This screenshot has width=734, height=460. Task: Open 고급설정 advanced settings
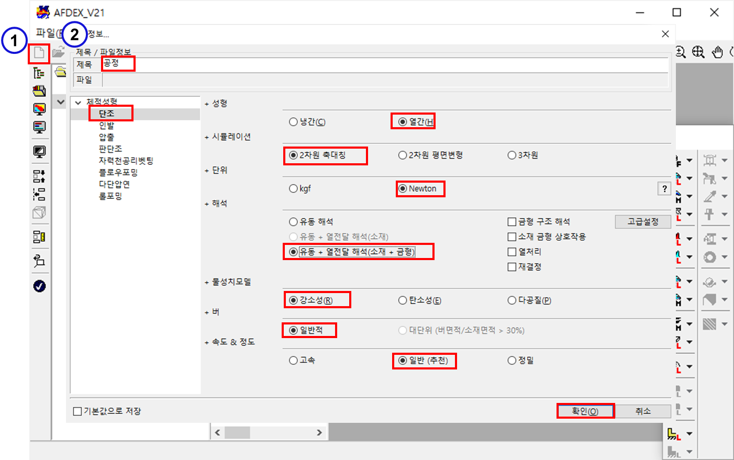point(643,222)
